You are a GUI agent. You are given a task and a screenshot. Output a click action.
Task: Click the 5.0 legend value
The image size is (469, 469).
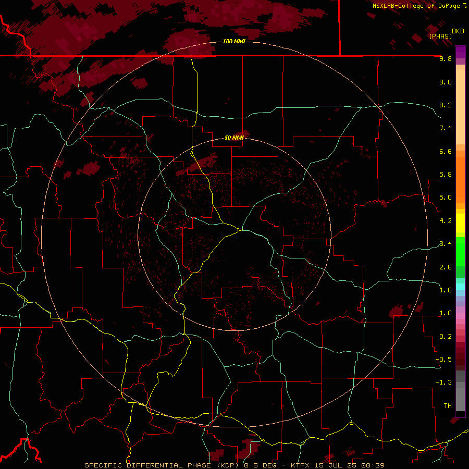click(x=446, y=198)
